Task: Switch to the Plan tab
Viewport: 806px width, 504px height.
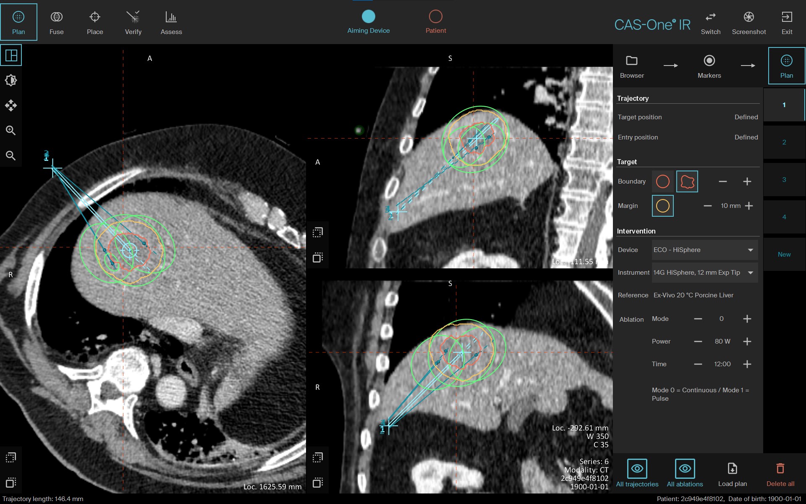Action: pos(786,65)
